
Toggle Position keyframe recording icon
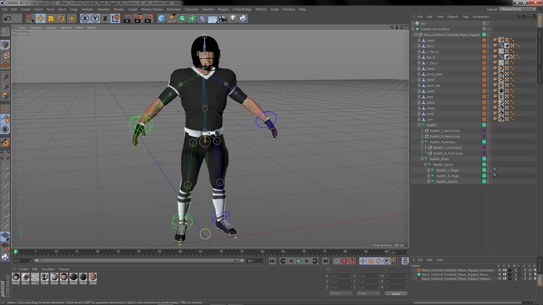pos(363,261)
